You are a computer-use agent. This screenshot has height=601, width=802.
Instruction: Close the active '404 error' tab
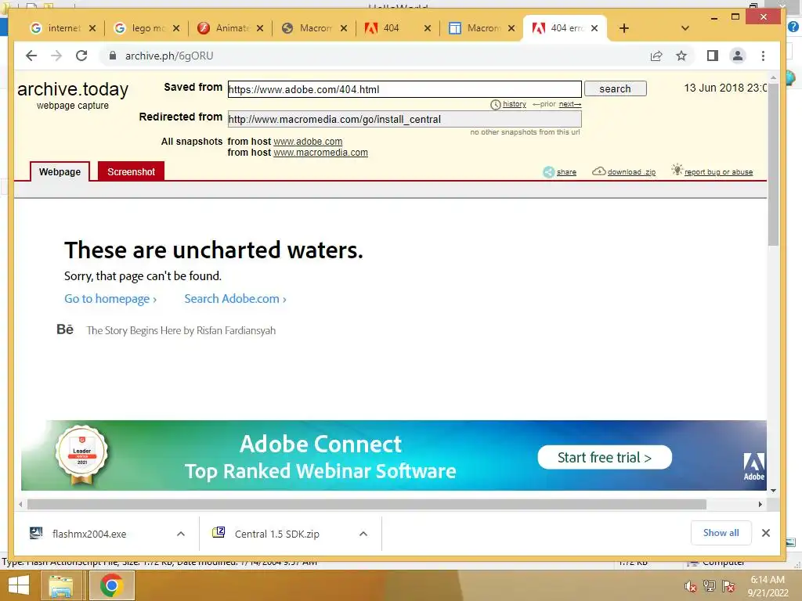[594, 28]
